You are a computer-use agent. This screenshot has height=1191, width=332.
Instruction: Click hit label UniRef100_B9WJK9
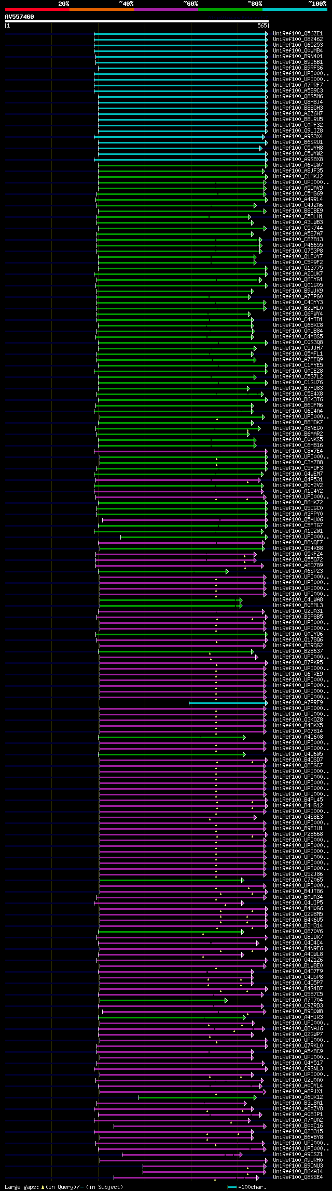(298, 291)
